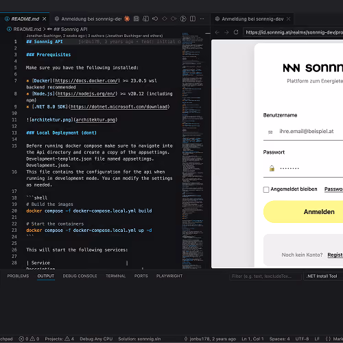Reload the browser page

coord(236,32)
